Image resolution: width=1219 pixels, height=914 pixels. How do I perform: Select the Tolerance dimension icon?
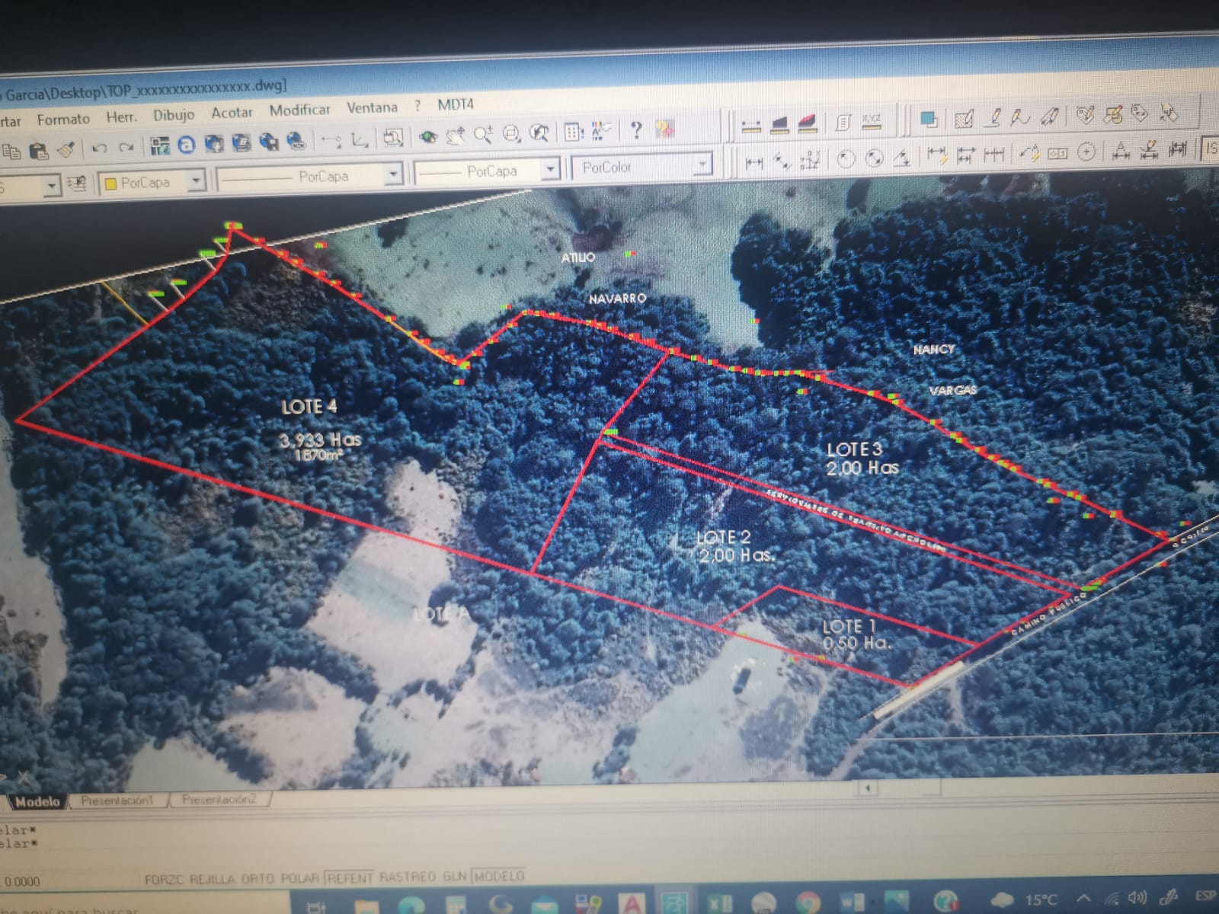[x=1057, y=152]
